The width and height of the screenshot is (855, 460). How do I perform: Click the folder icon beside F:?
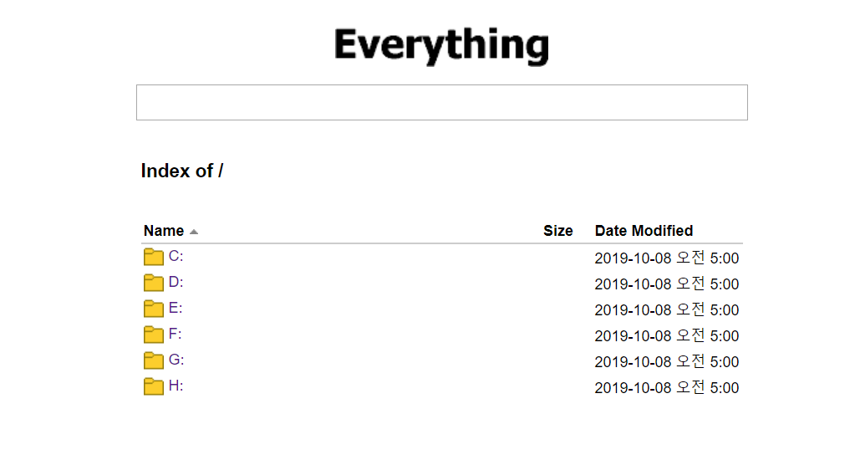pos(153,335)
